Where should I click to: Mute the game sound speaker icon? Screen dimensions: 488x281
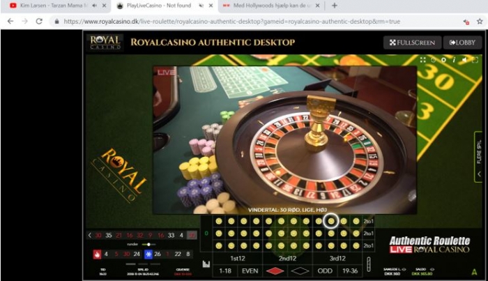[x=464, y=60]
